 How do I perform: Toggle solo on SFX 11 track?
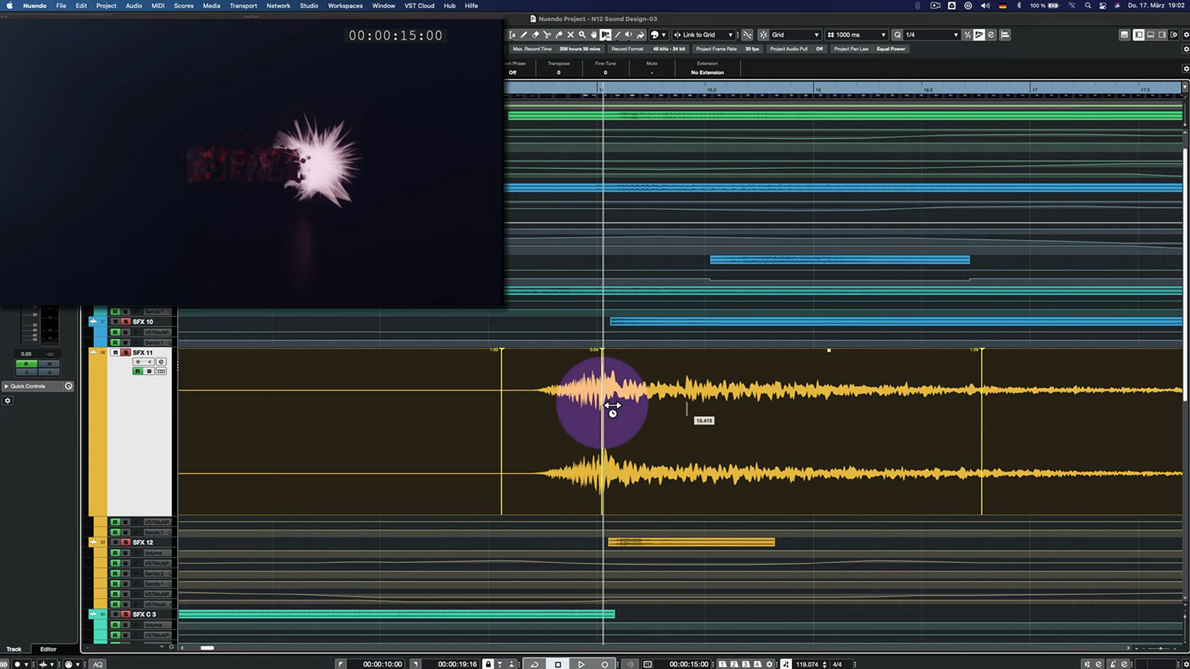[x=125, y=353]
